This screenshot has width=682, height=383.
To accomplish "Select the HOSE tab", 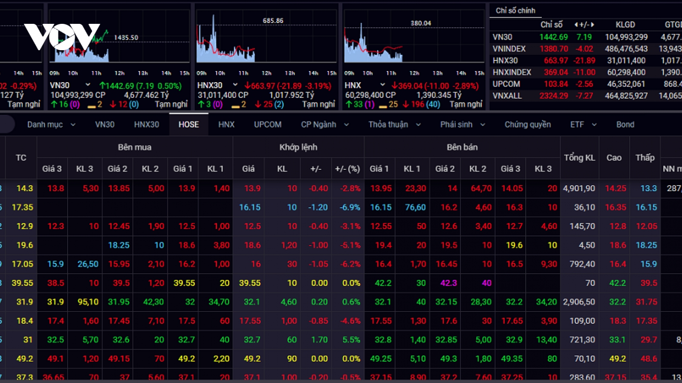I will [189, 125].
